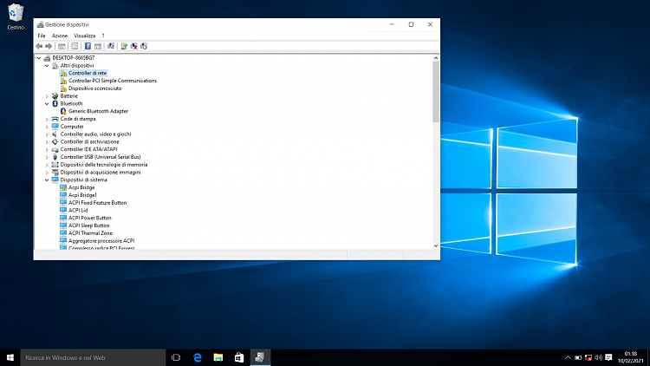Select Aggregatore processore ACPI
This screenshot has width=650, height=366.
coord(101,241)
